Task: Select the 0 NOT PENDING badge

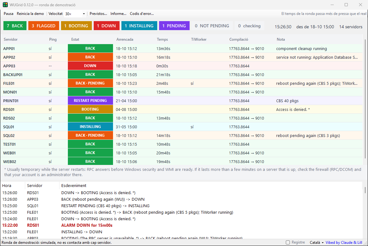Action: [x=212, y=26]
